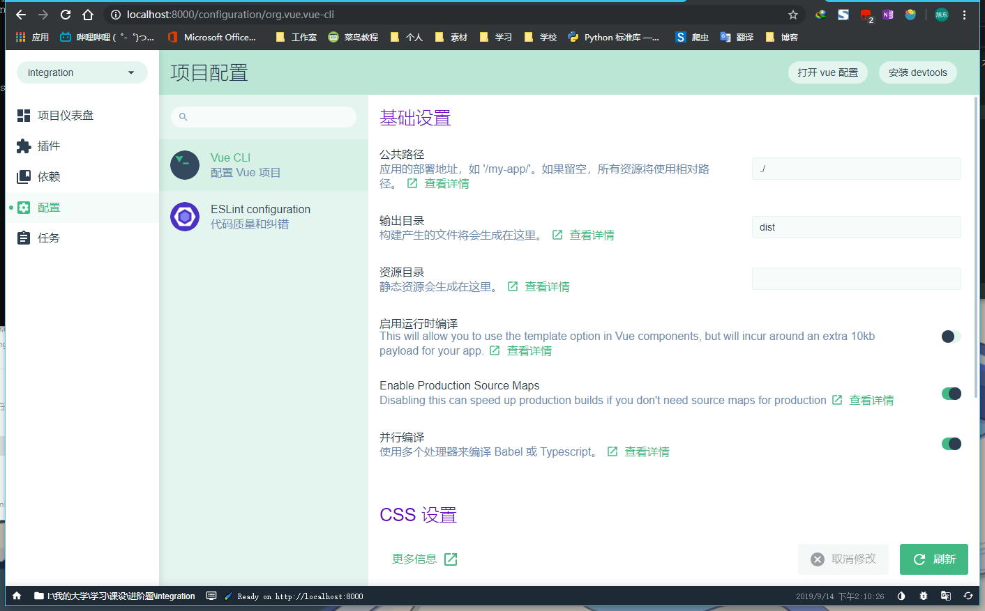985x611 pixels.
Task: Turn off the 并行编译 toggle
Action: coord(952,444)
